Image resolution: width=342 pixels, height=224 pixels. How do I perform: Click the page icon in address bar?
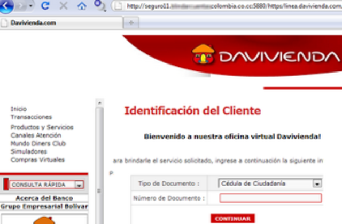coord(118,6)
